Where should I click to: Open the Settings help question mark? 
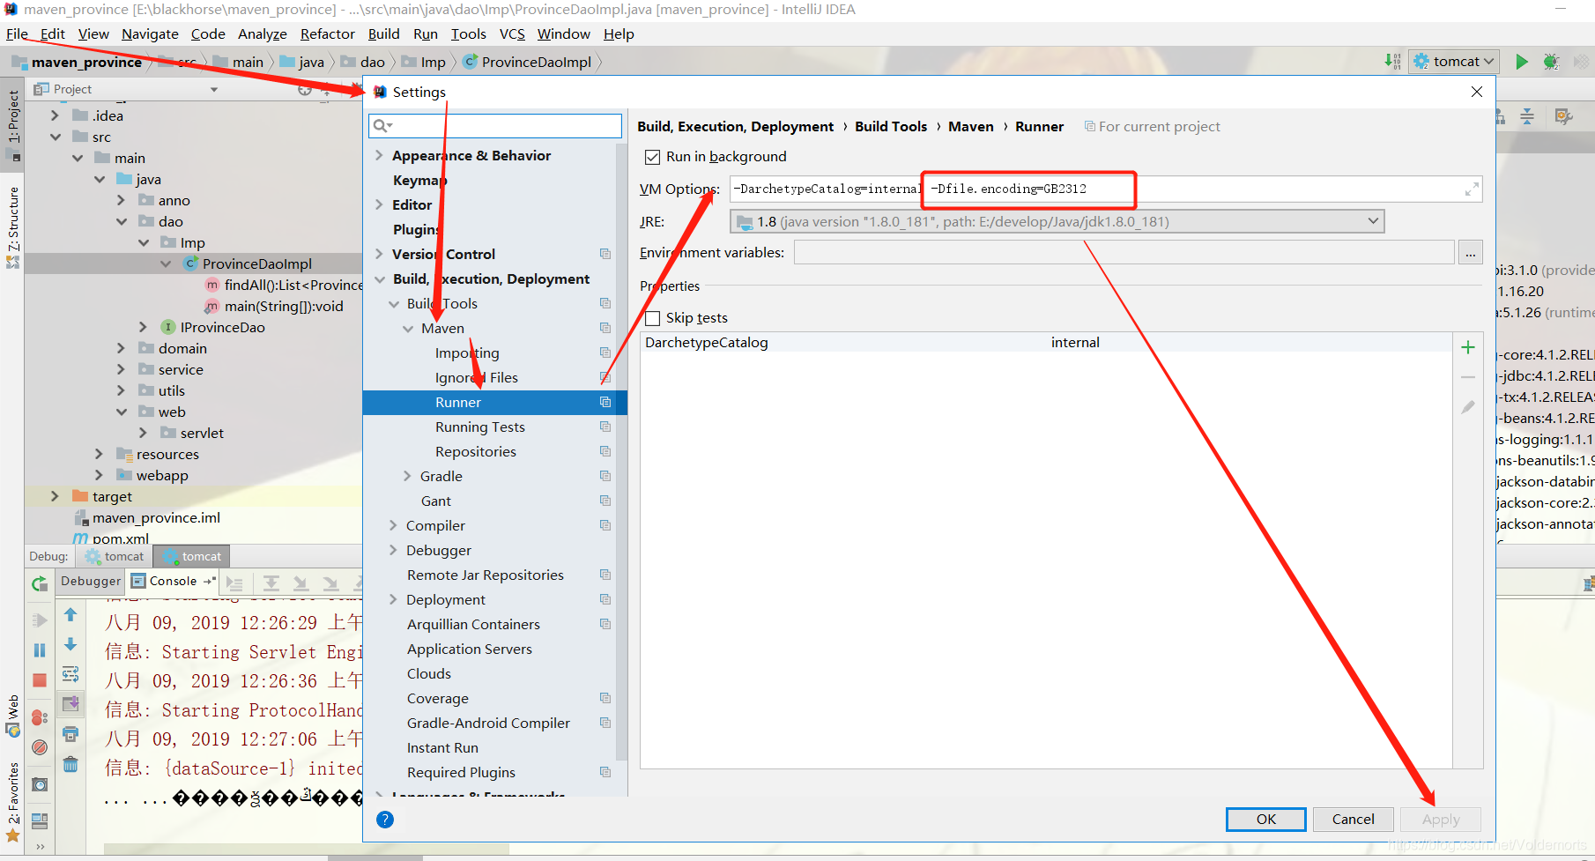point(385,820)
